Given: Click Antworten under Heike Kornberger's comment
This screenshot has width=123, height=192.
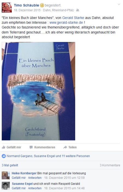Looking at the screenshot, I should pyautogui.click(x=35, y=178).
